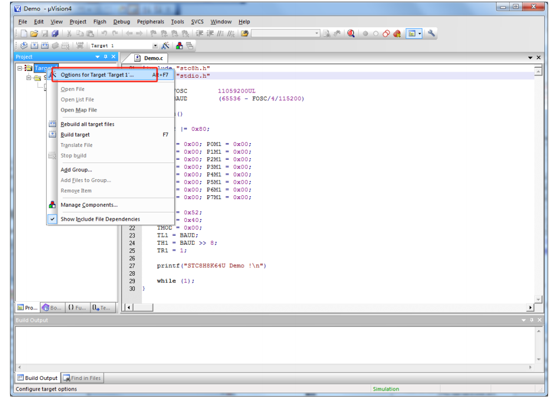
Task: Close the Demo.c editor document
Action: [x=539, y=58]
